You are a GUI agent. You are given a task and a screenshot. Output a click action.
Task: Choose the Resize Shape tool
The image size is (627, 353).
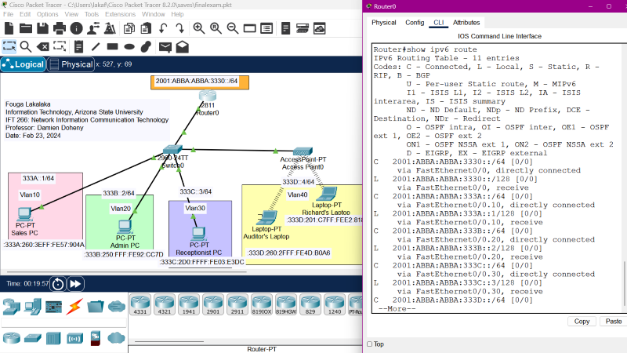[60, 47]
